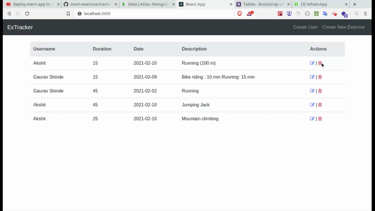Edit the Bike riding exercise row
This screenshot has width=375, height=211.
coord(312,77)
